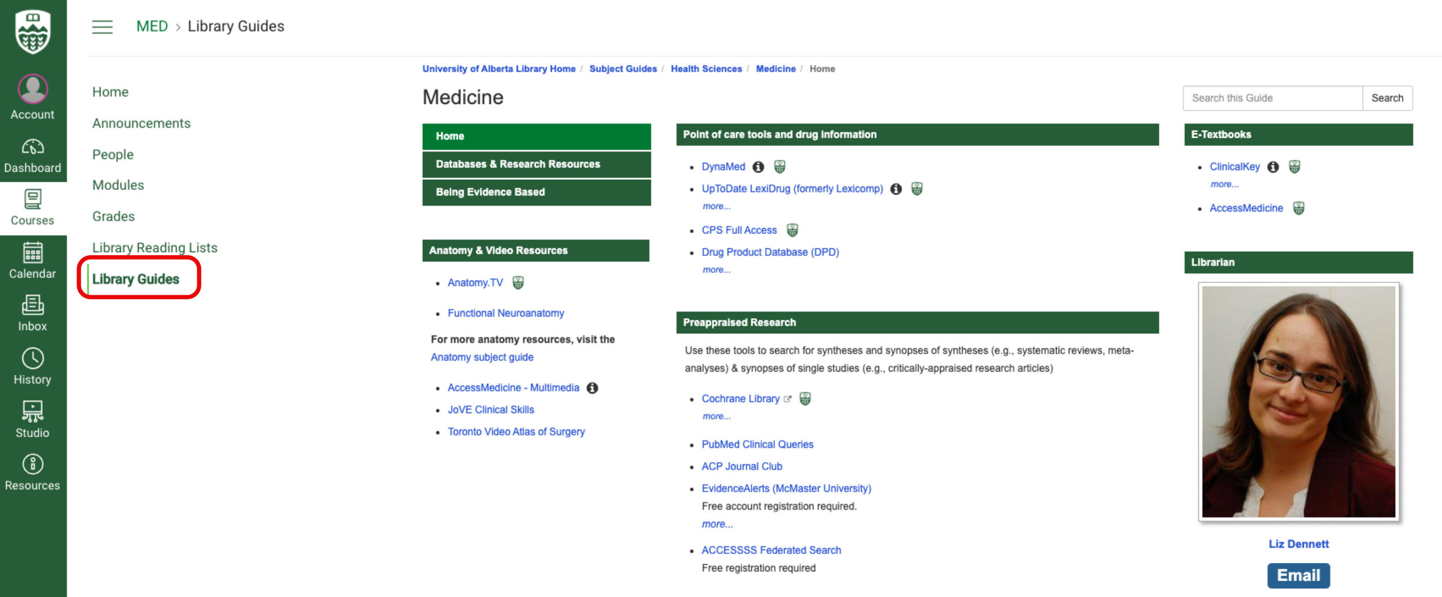Open Databases & Research Resources tab

[x=536, y=164]
